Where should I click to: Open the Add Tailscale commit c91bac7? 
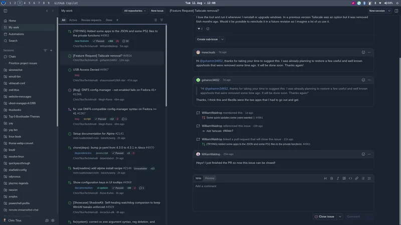(220, 131)
